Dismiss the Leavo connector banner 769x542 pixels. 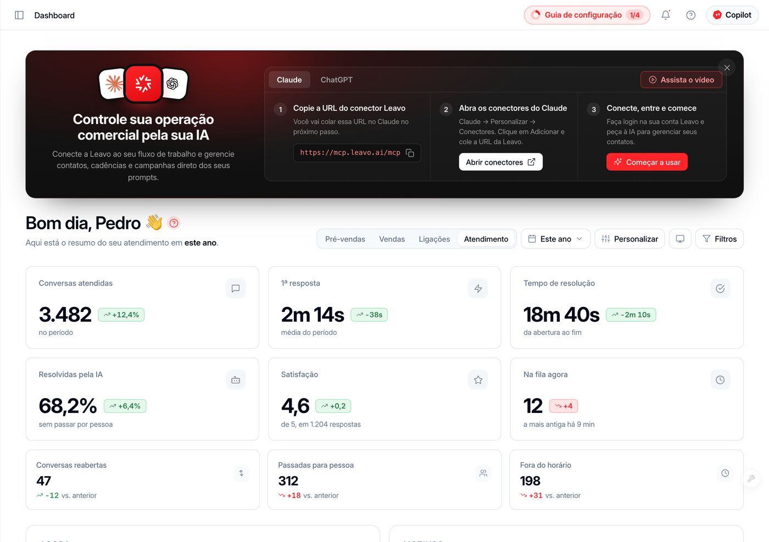727,68
